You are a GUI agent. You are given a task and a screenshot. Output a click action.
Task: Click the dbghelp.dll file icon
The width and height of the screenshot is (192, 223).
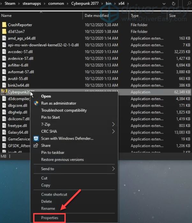point(4,112)
